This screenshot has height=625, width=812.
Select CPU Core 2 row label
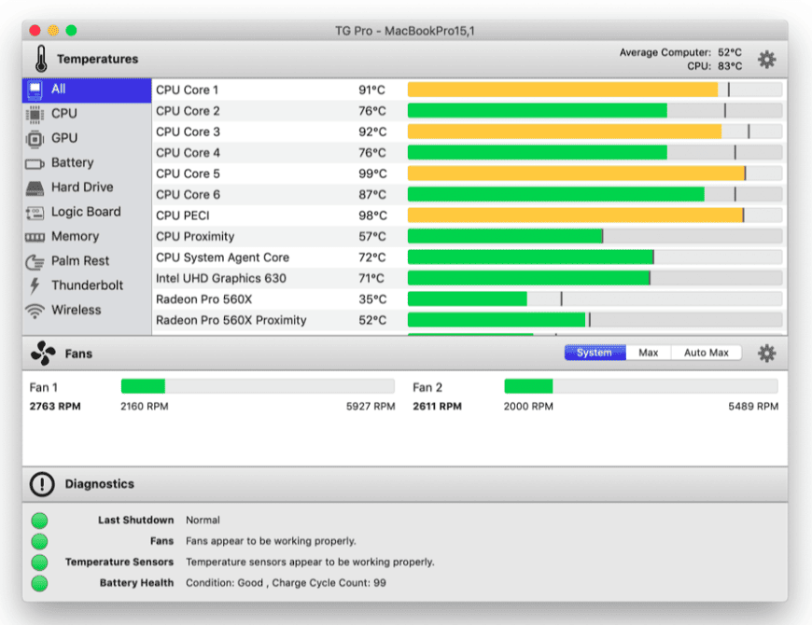[x=188, y=111]
